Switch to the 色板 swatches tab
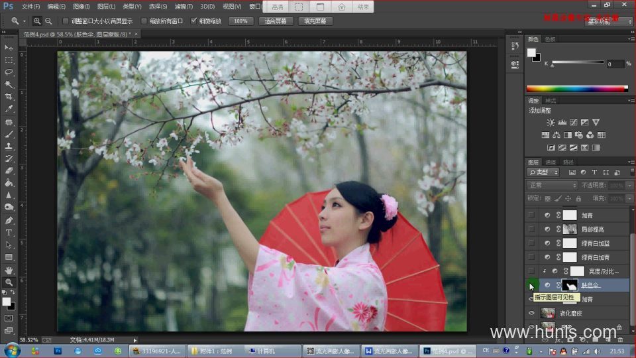Screen dimensions: 636x358 click(550, 39)
